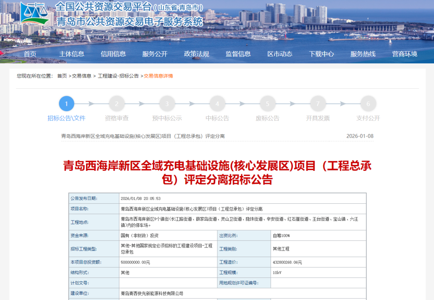
Task: Click the 支付公开 step label
Action: (x=368, y=118)
